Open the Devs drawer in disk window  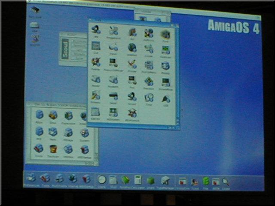point(53,115)
